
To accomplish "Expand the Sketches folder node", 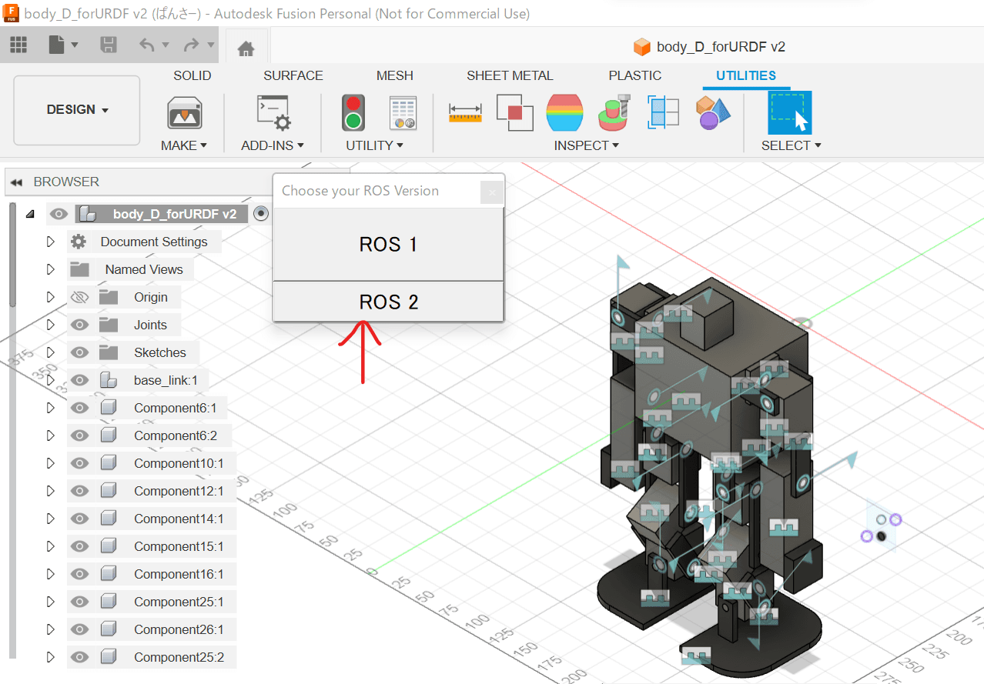I will tap(51, 352).
